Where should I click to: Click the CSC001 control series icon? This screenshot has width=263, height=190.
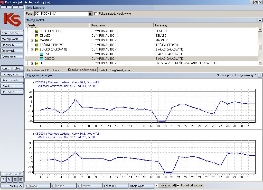(x=41, y=54)
